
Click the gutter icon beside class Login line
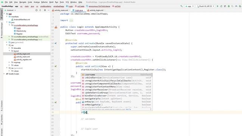tap(56, 27)
